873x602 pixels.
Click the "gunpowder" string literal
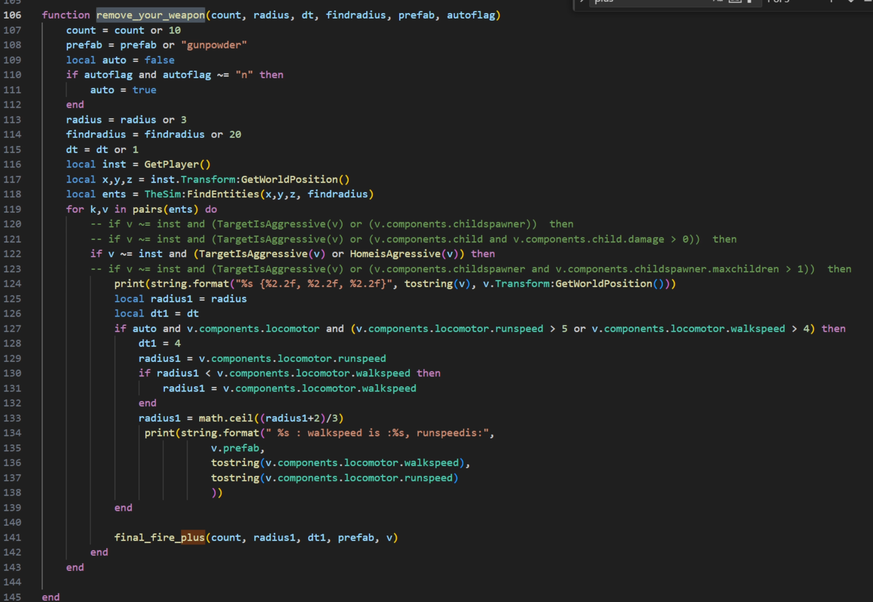pos(214,45)
